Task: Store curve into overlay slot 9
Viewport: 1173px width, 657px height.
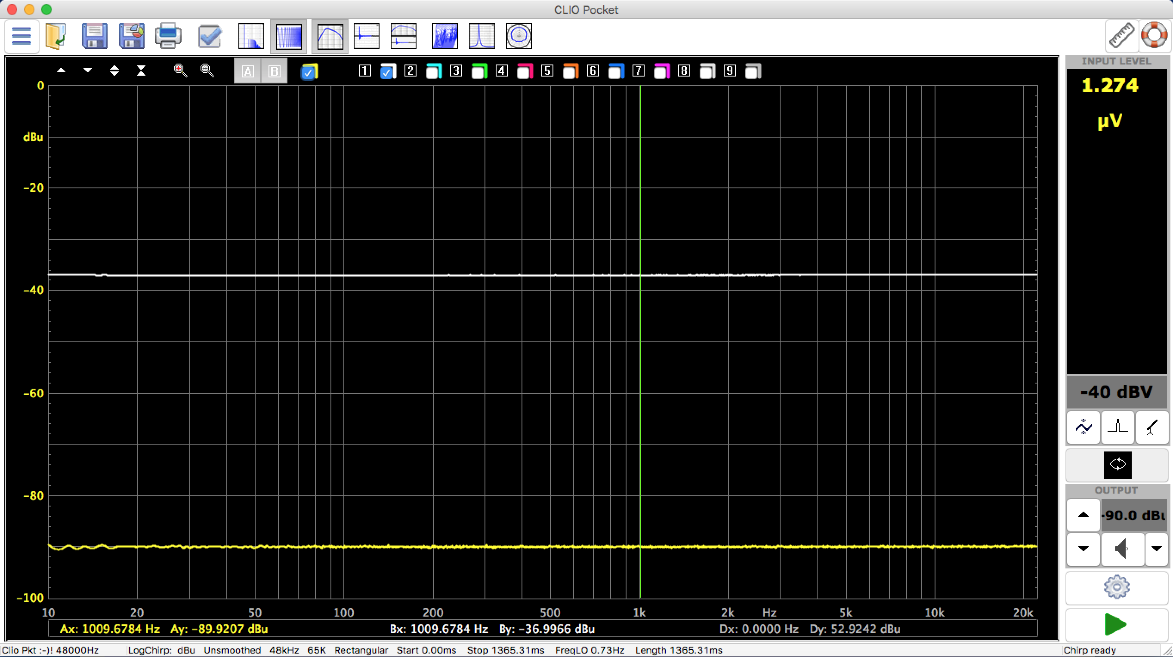Action: coord(729,71)
